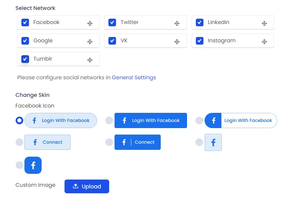Untick the LinkedIn checkbox

(x=200, y=22)
